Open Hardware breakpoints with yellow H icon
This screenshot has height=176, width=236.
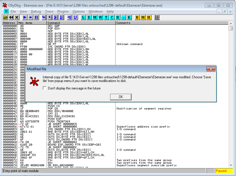[149, 17]
